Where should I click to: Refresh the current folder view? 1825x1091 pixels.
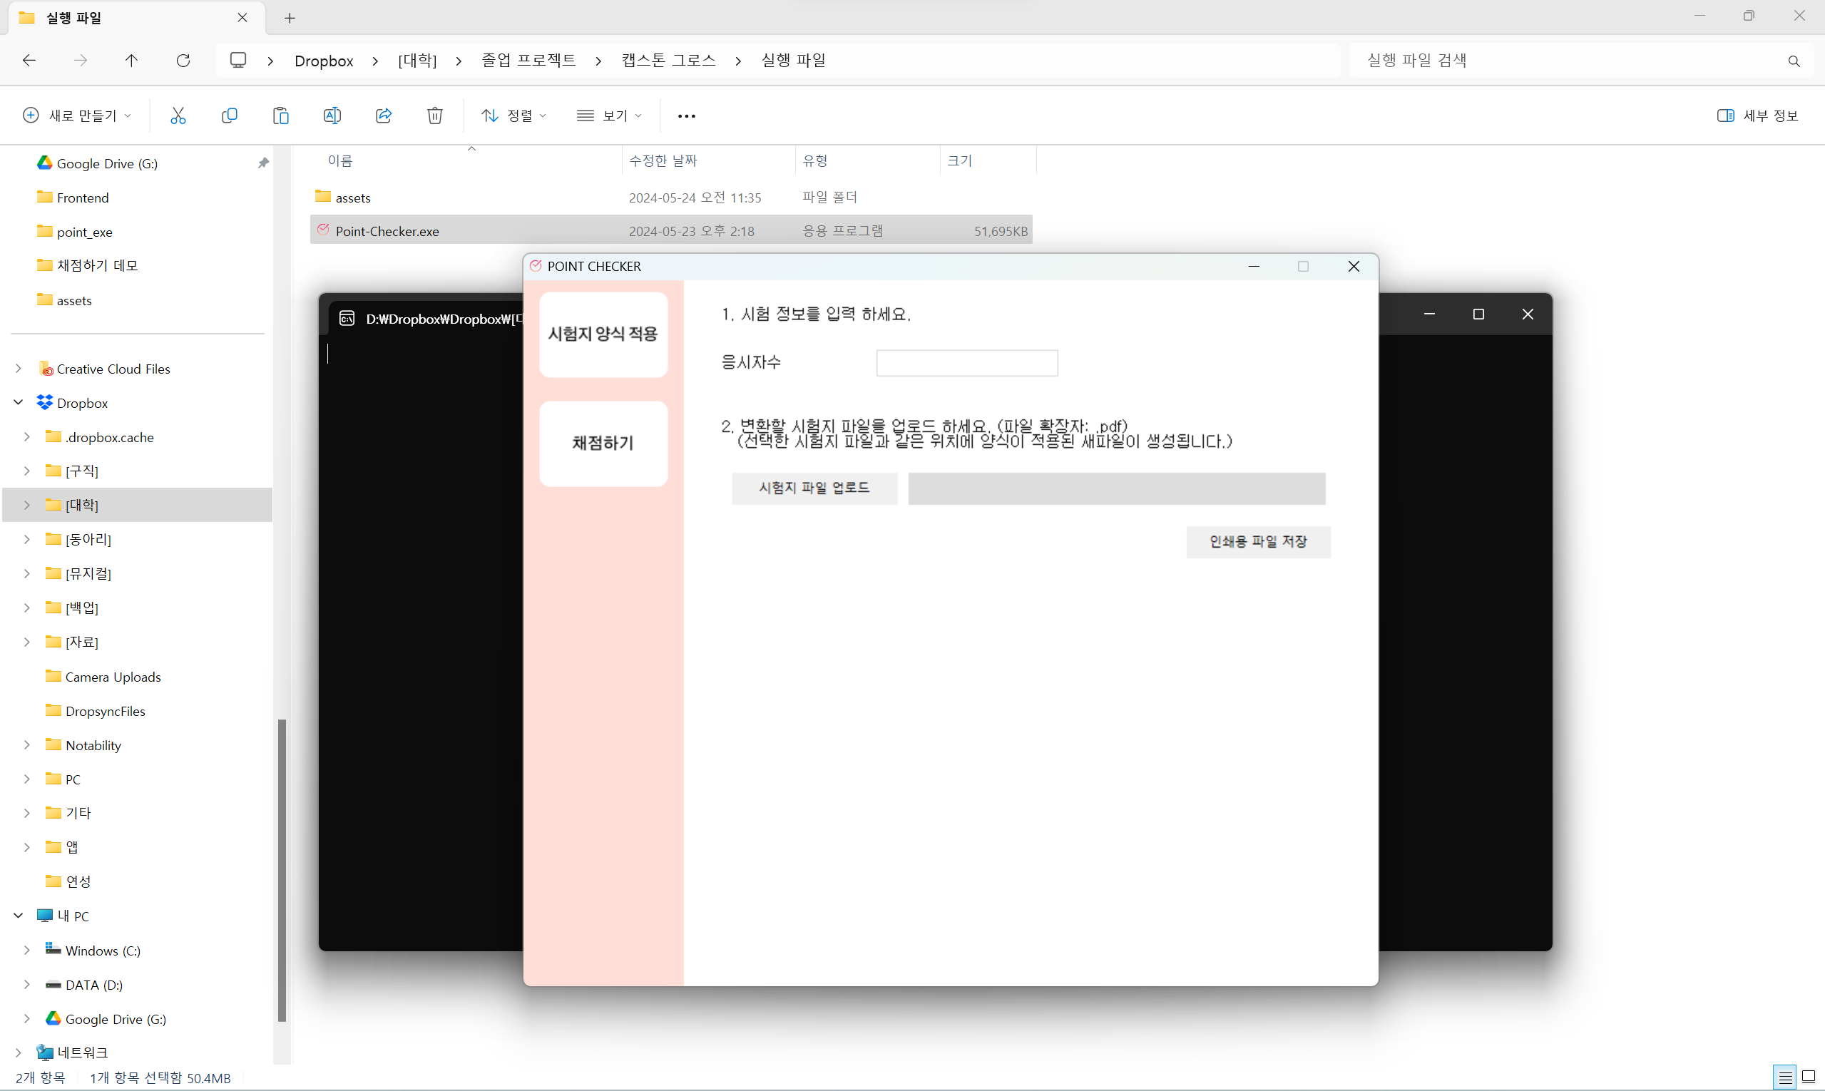coord(183,61)
